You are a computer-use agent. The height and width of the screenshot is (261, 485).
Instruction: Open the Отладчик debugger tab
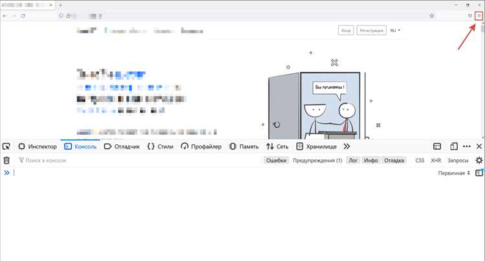pos(122,146)
